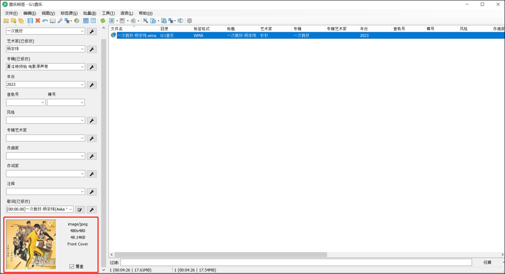This screenshot has height=274, width=505.
Task: Click the album cover art thumbnail
Action: (31, 244)
